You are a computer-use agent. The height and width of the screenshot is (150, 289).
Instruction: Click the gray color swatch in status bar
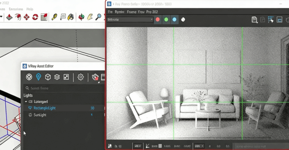[160, 146]
